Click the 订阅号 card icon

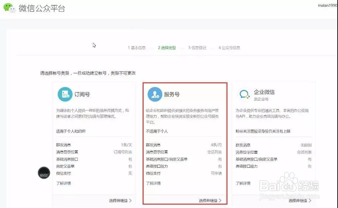tap(65, 94)
